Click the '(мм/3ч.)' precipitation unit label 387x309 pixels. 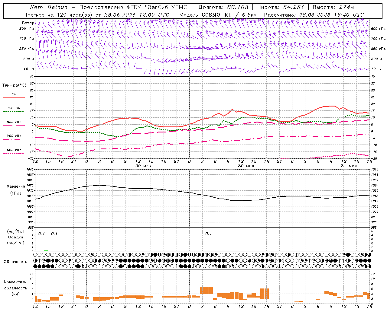[x=15, y=231]
